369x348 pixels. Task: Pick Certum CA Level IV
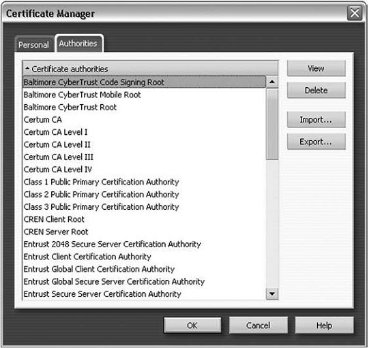(145, 170)
